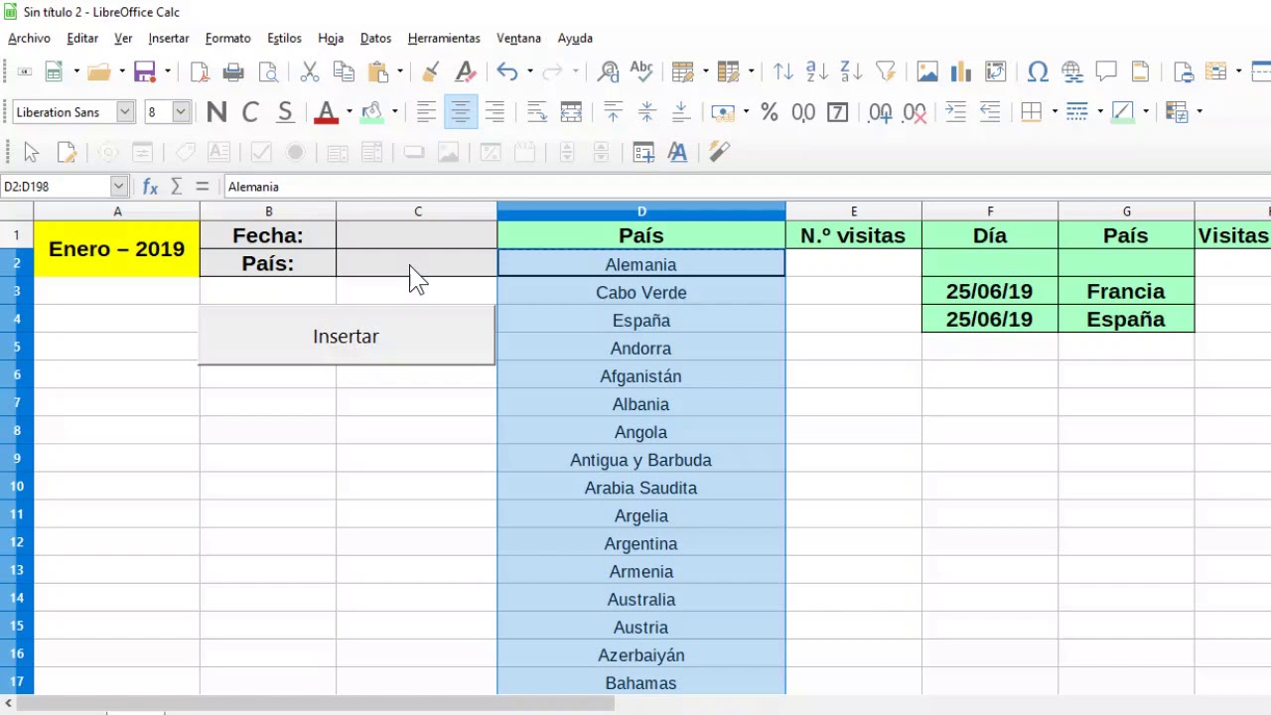Viewport: 1271px width, 715px height.
Task: Toggle Merge and Center Cells
Action: pos(571,112)
